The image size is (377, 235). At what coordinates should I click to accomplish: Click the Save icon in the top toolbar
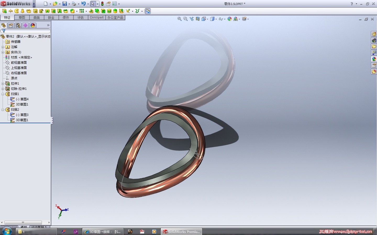point(64,4)
